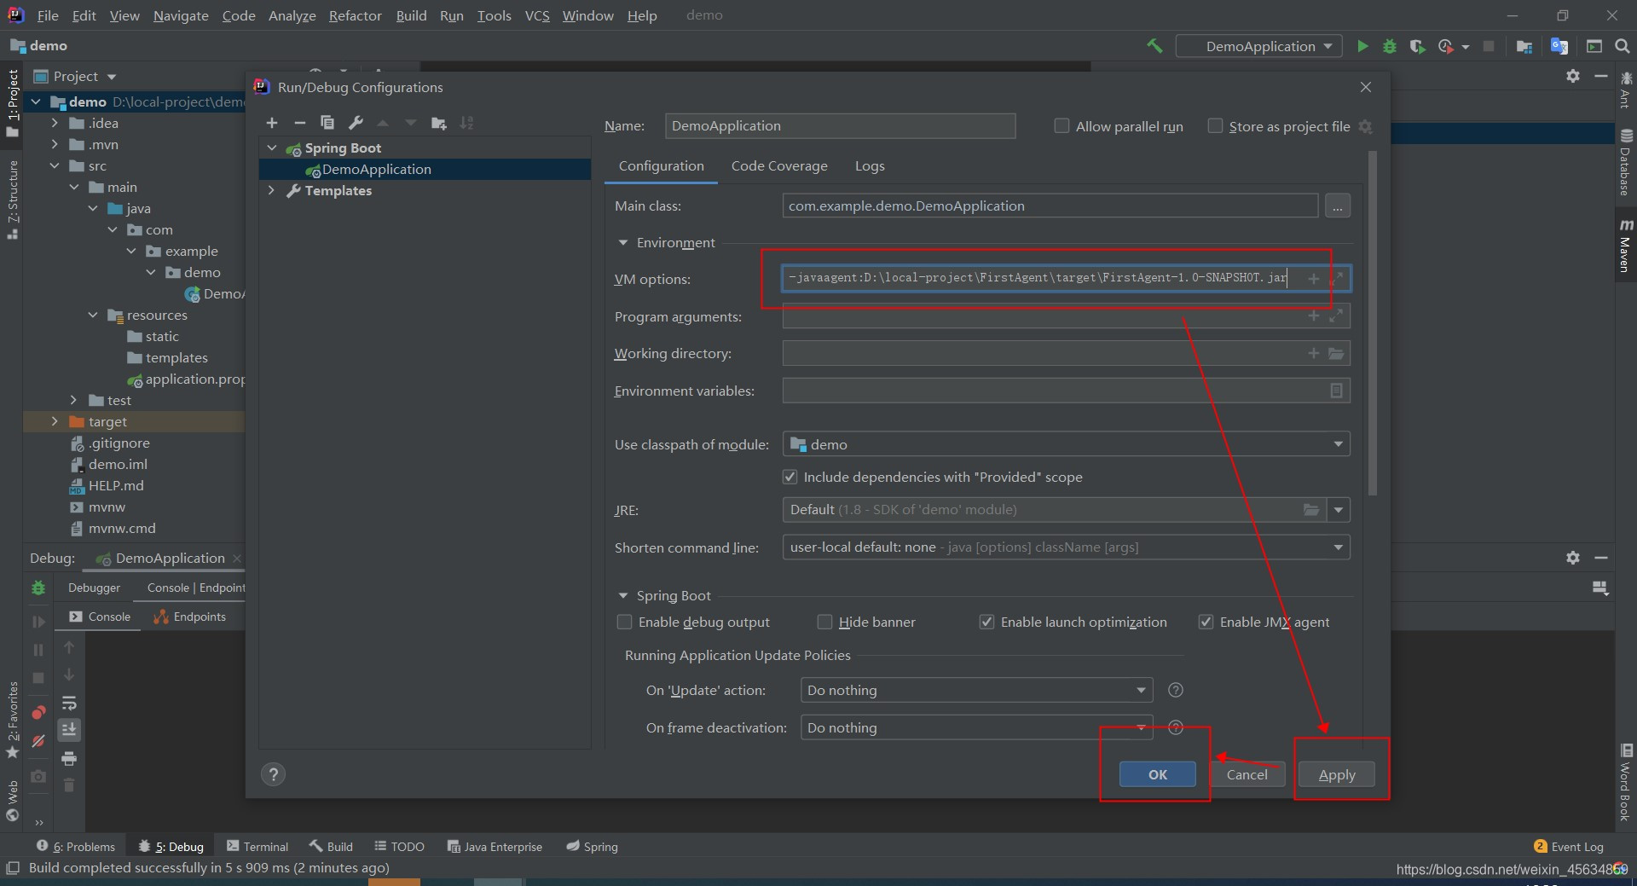Click scrollbar in configuration pane

pos(1372,324)
